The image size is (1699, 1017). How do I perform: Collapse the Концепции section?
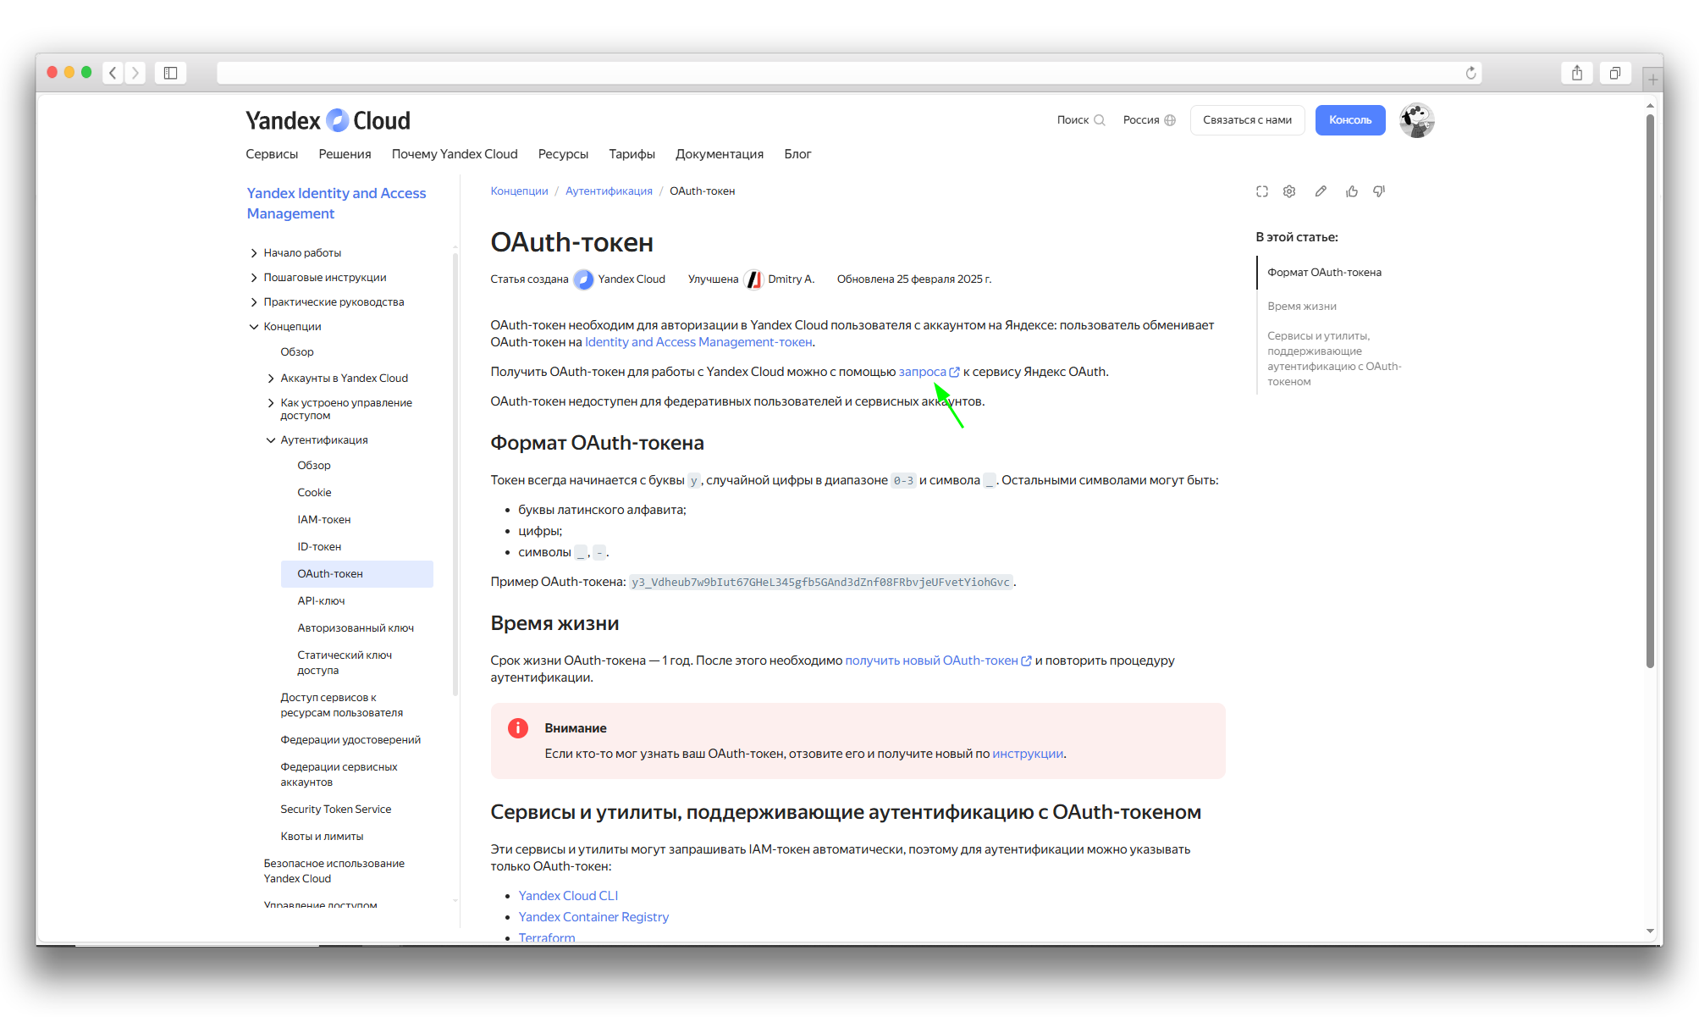pyautogui.click(x=254, y=327)
